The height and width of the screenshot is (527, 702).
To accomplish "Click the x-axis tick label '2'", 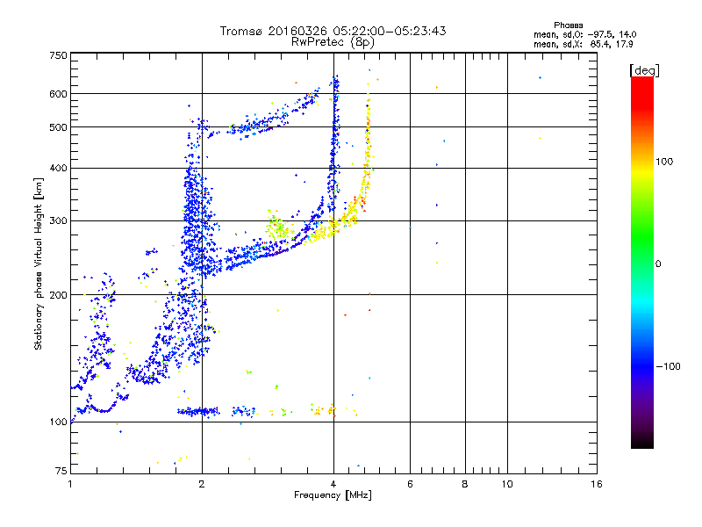I will pos(202,484).
